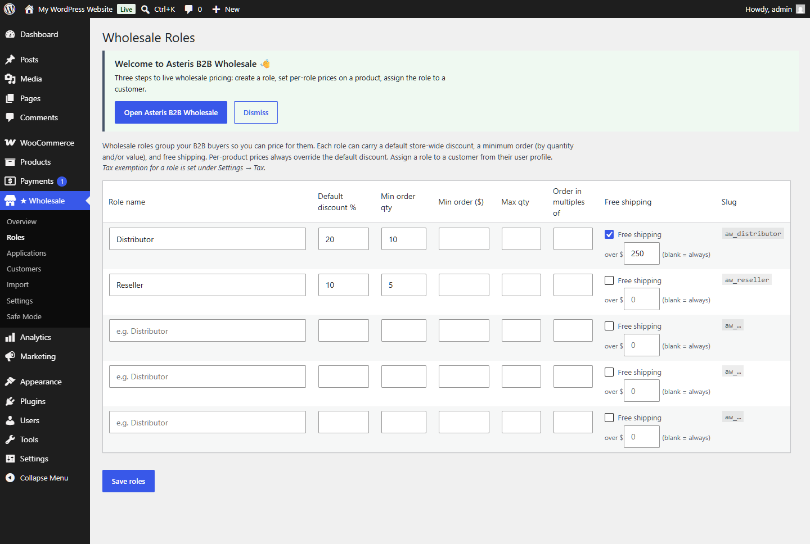Click the Settings sliders icon
Image resolution: width=810 pixels, height=544 pixels.
point(10,459)
